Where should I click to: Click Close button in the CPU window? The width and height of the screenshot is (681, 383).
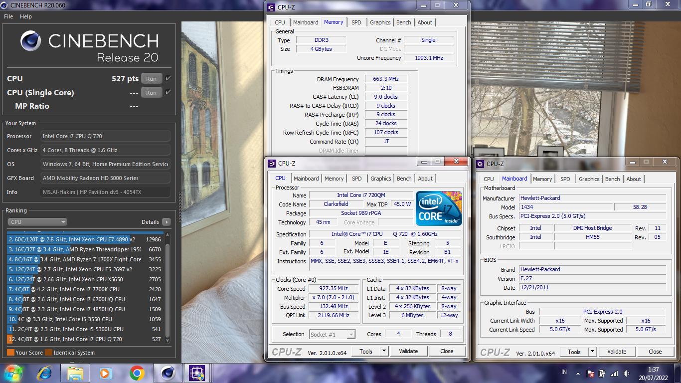[447, 351]
